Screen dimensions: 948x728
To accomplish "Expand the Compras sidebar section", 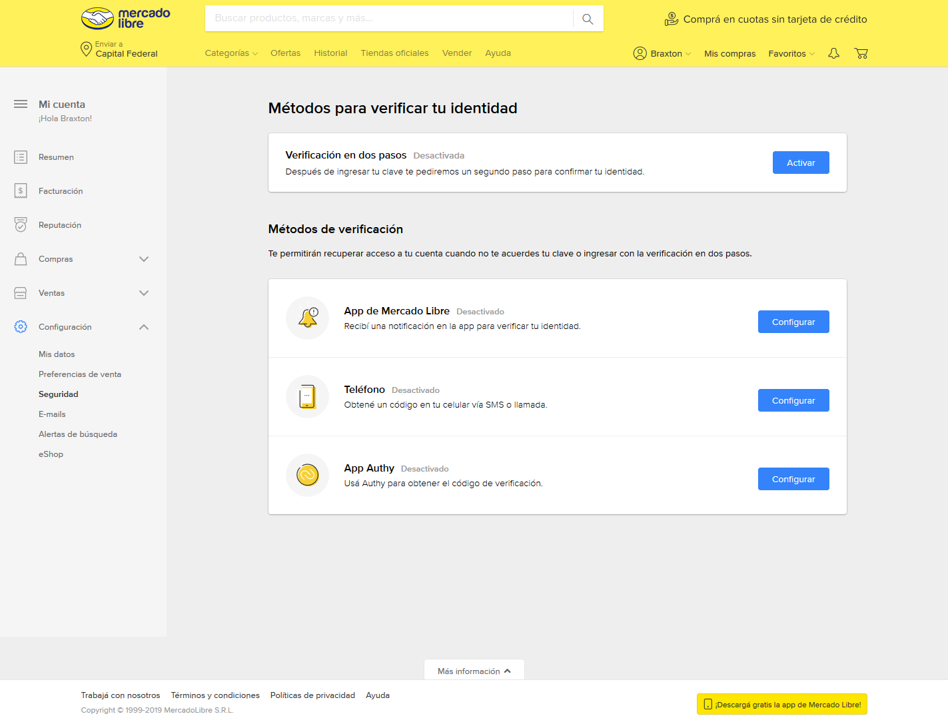I will pyautogui.click(x=144, y=259).
